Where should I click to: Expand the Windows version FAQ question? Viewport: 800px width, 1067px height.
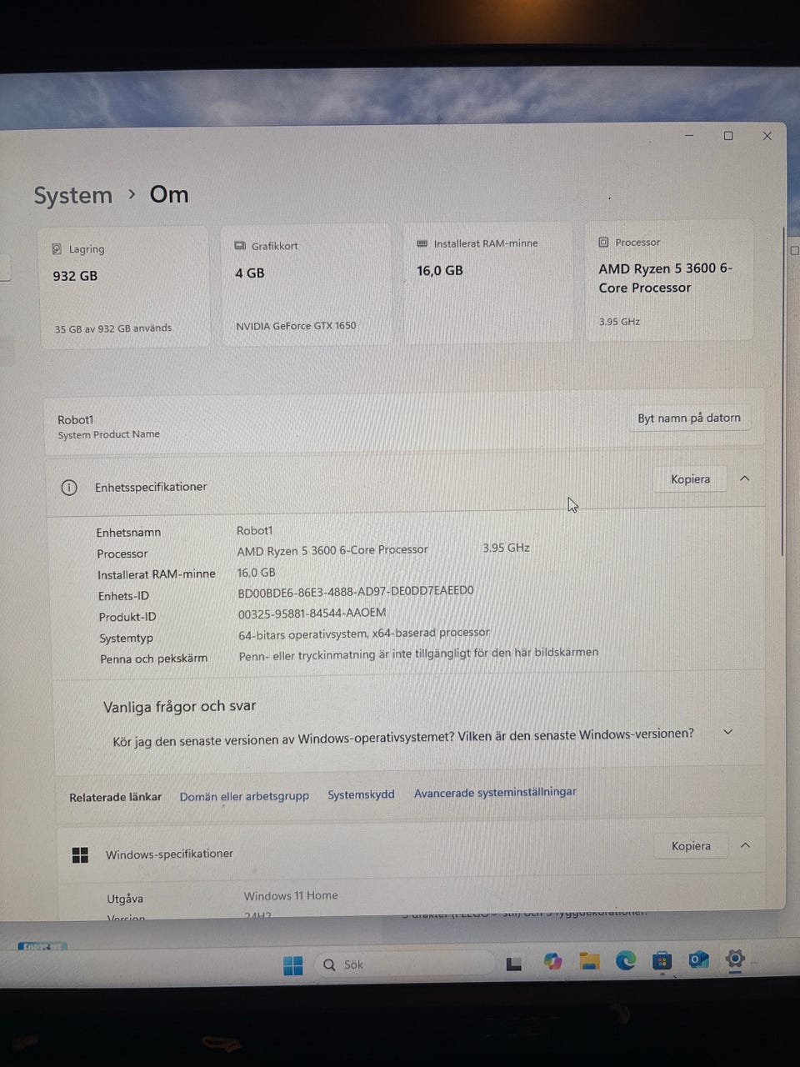coord(727,731)
